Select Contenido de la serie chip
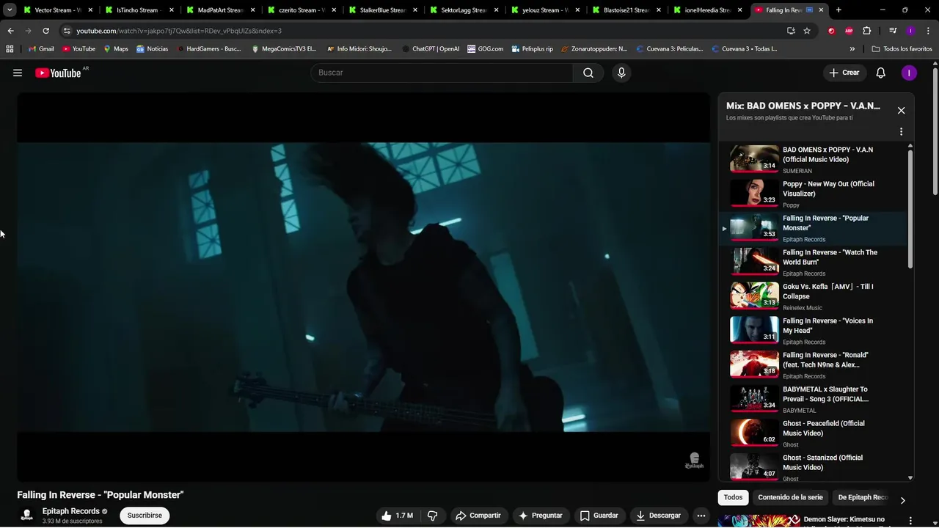Screen dimensions: 939x528 790,497
